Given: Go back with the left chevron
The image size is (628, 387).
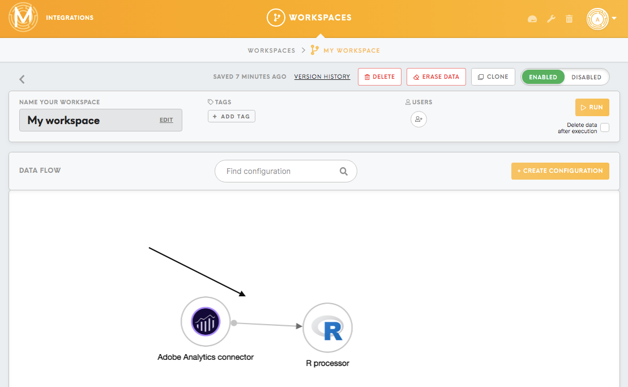Looking at the screenshot, I should [22, 79].
